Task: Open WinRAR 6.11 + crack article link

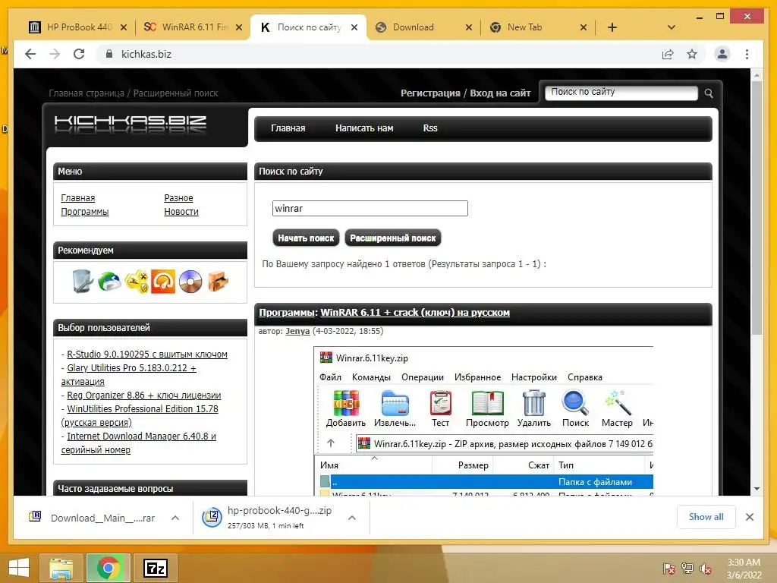Action: [x=415, y=313]
